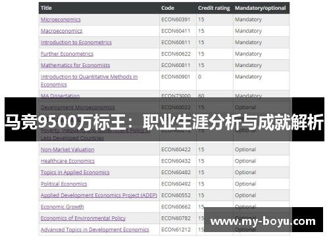Select the code cell ECON60622
The height and width of the screenshot is (238, 329).
tap(176, 54)
